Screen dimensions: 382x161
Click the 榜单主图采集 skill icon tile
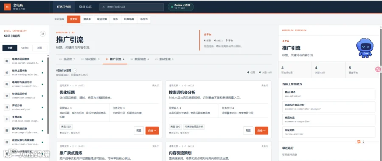(x=7, y=73)
